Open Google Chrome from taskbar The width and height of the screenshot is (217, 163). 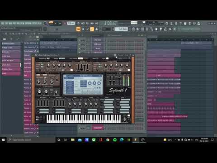(108, 140)
